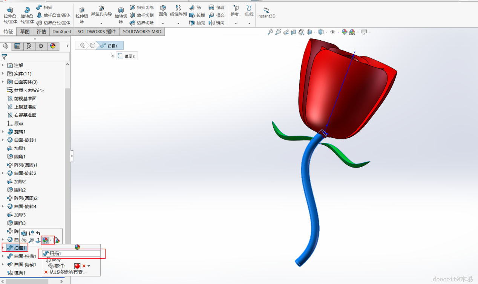This screenshot has height=284, width=478.
Task: Expand the 实体(11) solid bodies folder
Action: pyautogui.click(x=3, y=74)
